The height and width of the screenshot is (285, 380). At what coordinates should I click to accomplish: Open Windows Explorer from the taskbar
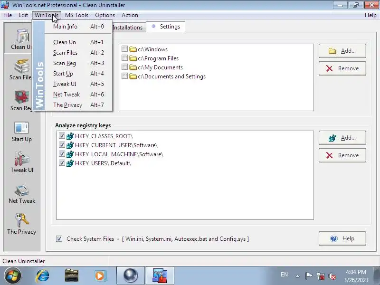click(x=72, y=276)
